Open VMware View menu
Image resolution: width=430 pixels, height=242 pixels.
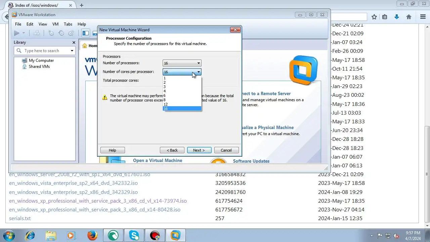tap(43, 24)
